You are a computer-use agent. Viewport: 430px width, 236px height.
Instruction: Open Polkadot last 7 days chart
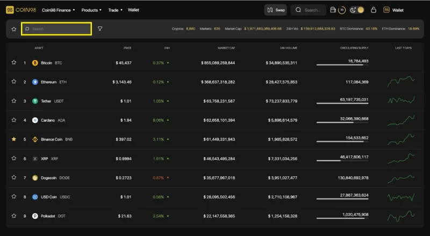(x=401, y=216)
